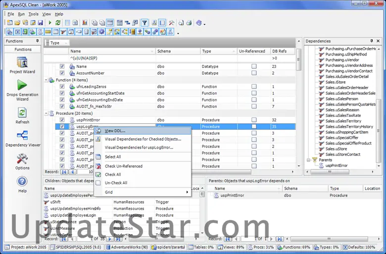
Task: Toggle the gold database cylinders filter icon
Action: coord(132,32)
